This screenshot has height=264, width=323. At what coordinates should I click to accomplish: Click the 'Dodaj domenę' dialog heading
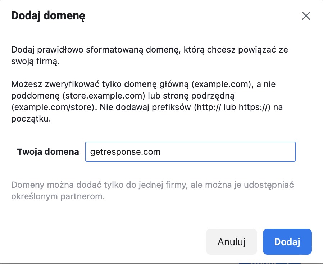48,16
